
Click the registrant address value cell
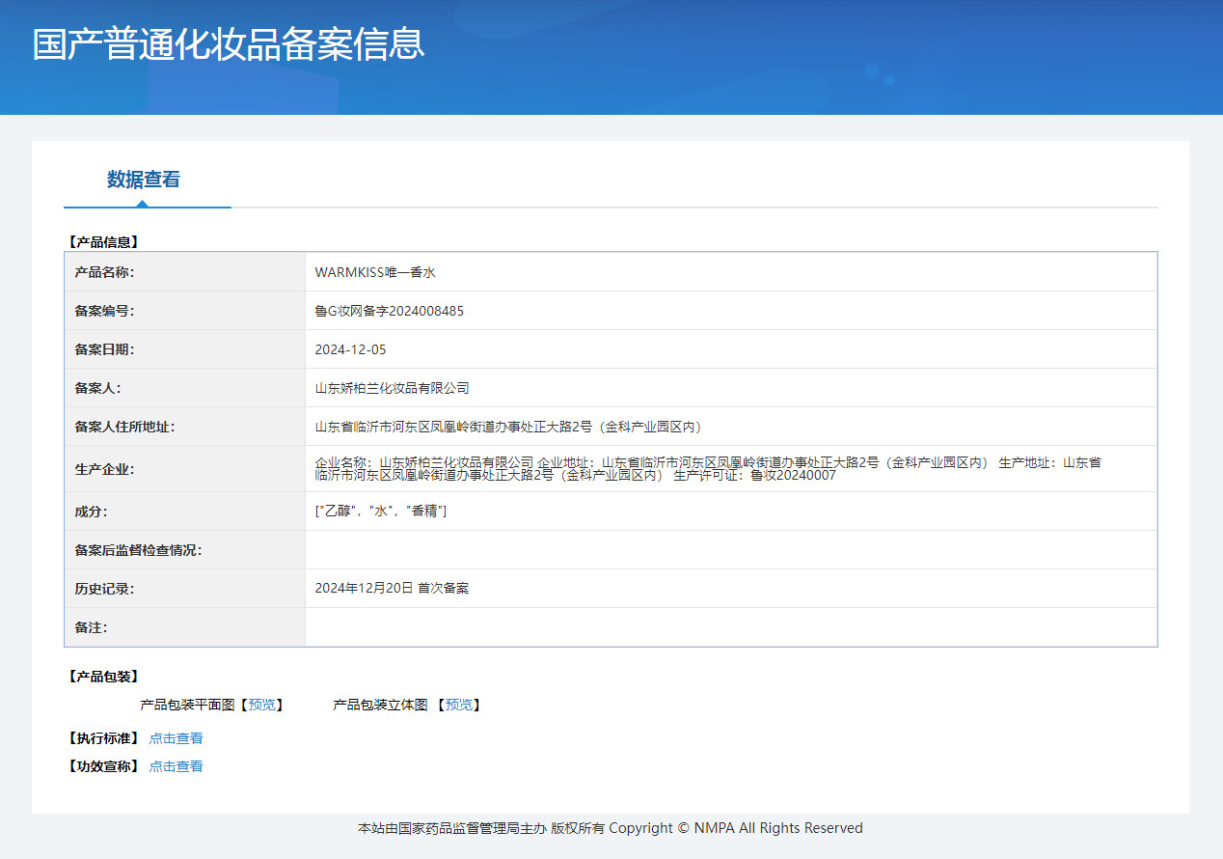pyautogui.click(x=731, y=427)
